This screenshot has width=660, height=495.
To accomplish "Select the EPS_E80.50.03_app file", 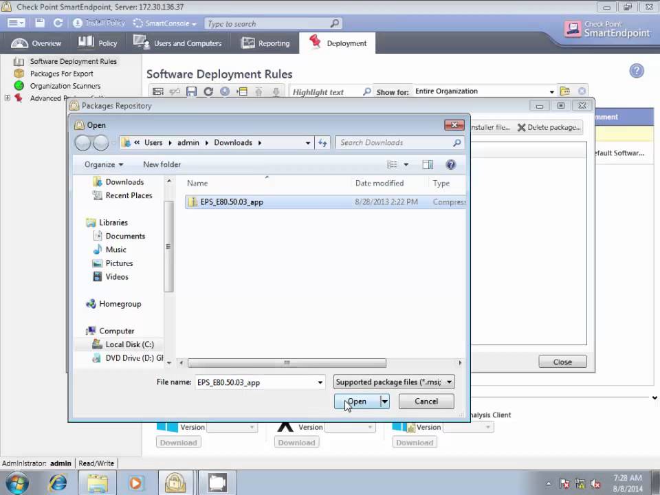I will [325, 202].
